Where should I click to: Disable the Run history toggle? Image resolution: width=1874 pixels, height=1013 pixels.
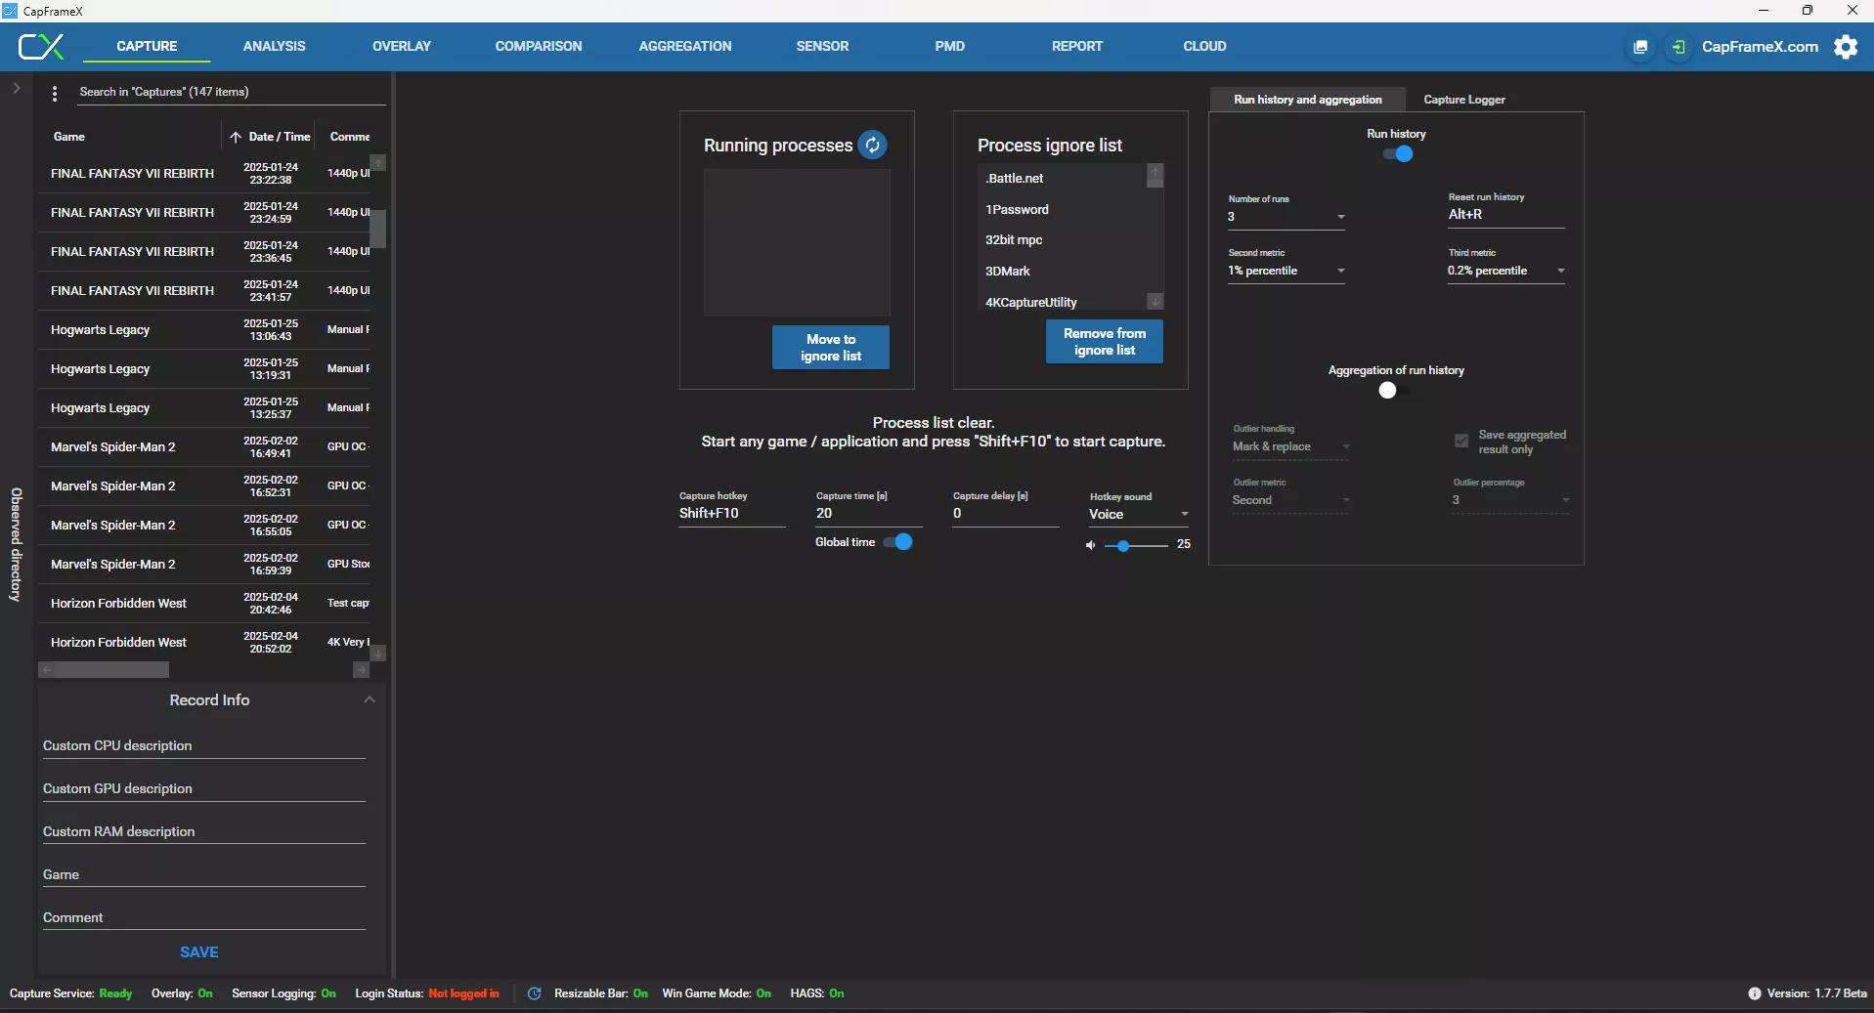[x=1398, y=154]
